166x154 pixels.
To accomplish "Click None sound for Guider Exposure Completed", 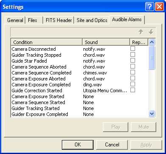I will (89, 114).
